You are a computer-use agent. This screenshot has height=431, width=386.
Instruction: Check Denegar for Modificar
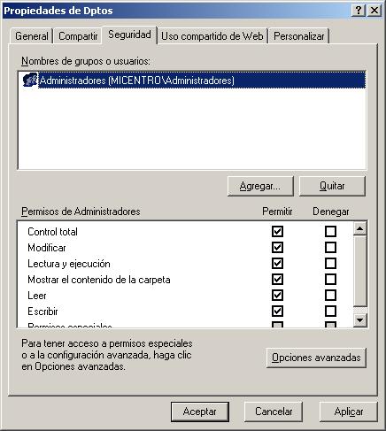pyautogui.click(x=330, y=247)
